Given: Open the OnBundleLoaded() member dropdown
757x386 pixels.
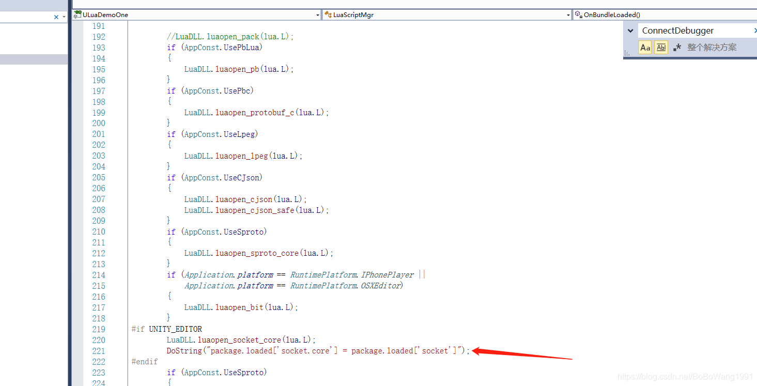Looking at the screenshot, I should click(665, 15).
